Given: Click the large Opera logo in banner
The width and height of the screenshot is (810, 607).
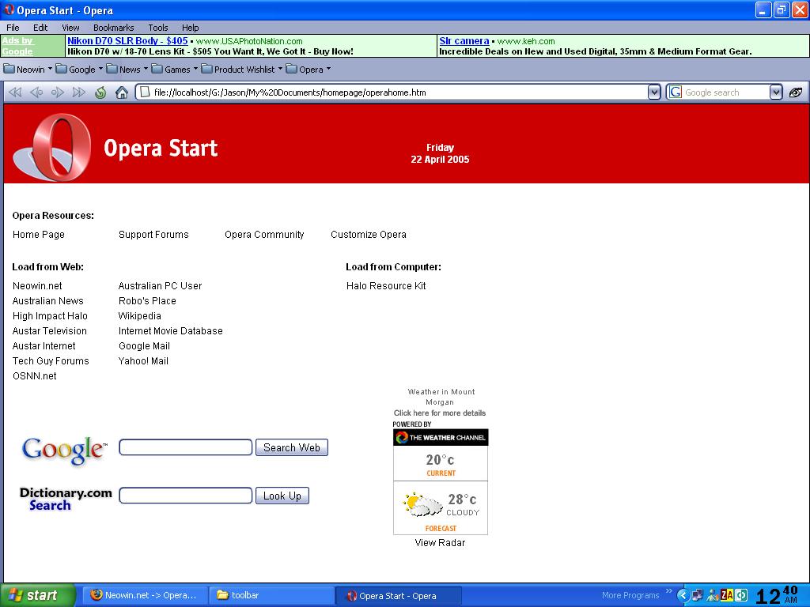Looking at the screenshot, I should [x=52, y=146].
